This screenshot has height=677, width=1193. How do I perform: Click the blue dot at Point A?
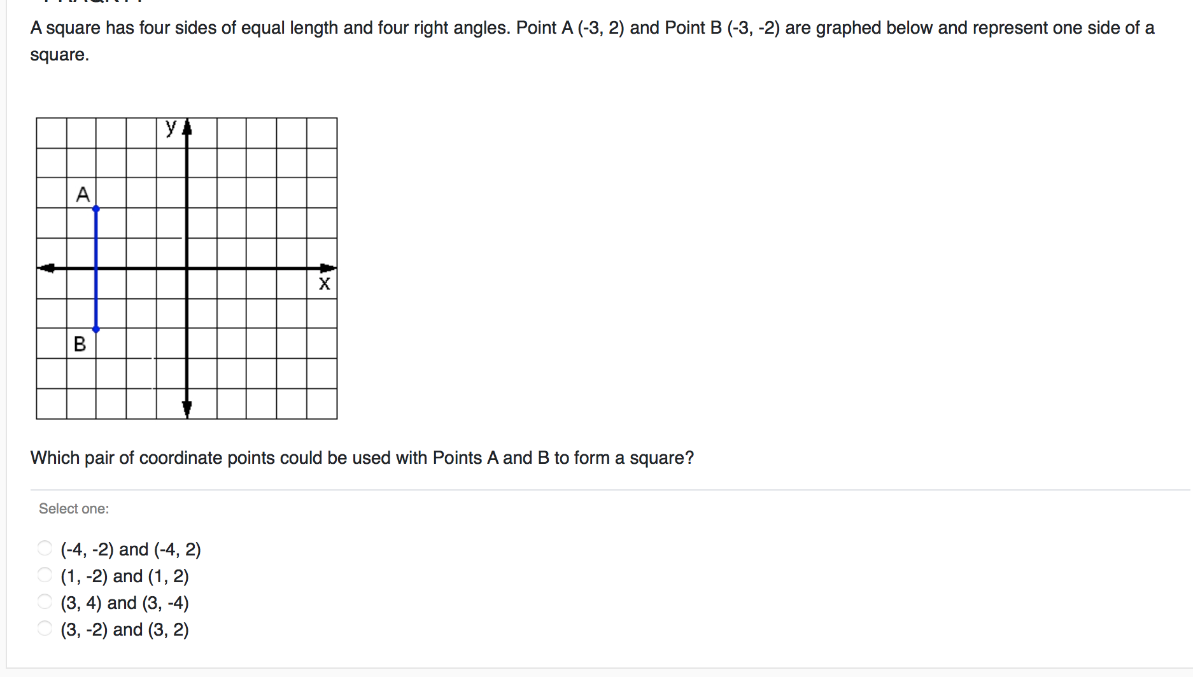click(x=96, y=209)
